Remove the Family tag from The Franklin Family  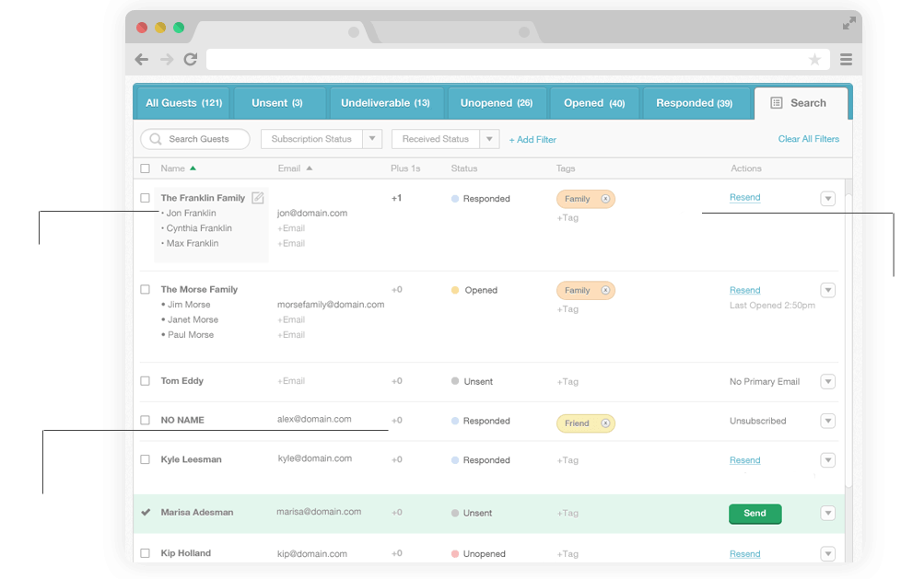click(605, 199)
